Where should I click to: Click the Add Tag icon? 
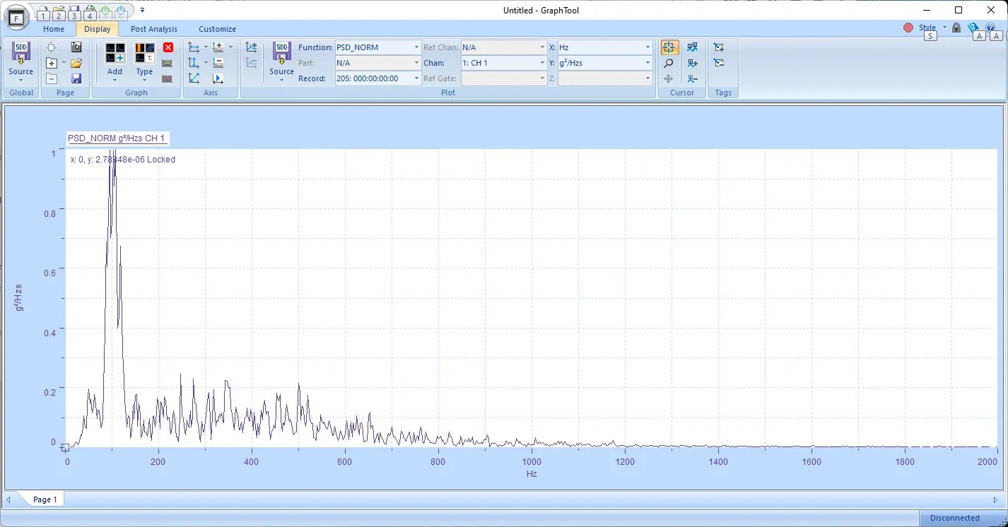(x=718, y=47)
